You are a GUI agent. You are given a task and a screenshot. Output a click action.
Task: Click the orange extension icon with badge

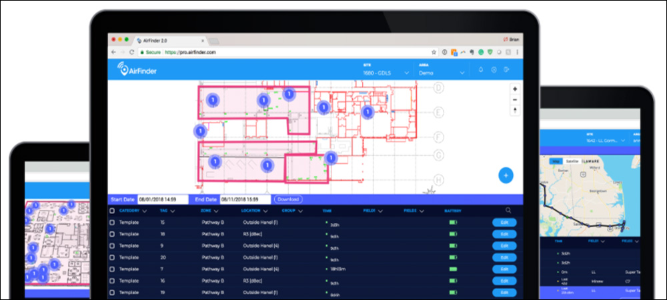(x=454, y=52)
